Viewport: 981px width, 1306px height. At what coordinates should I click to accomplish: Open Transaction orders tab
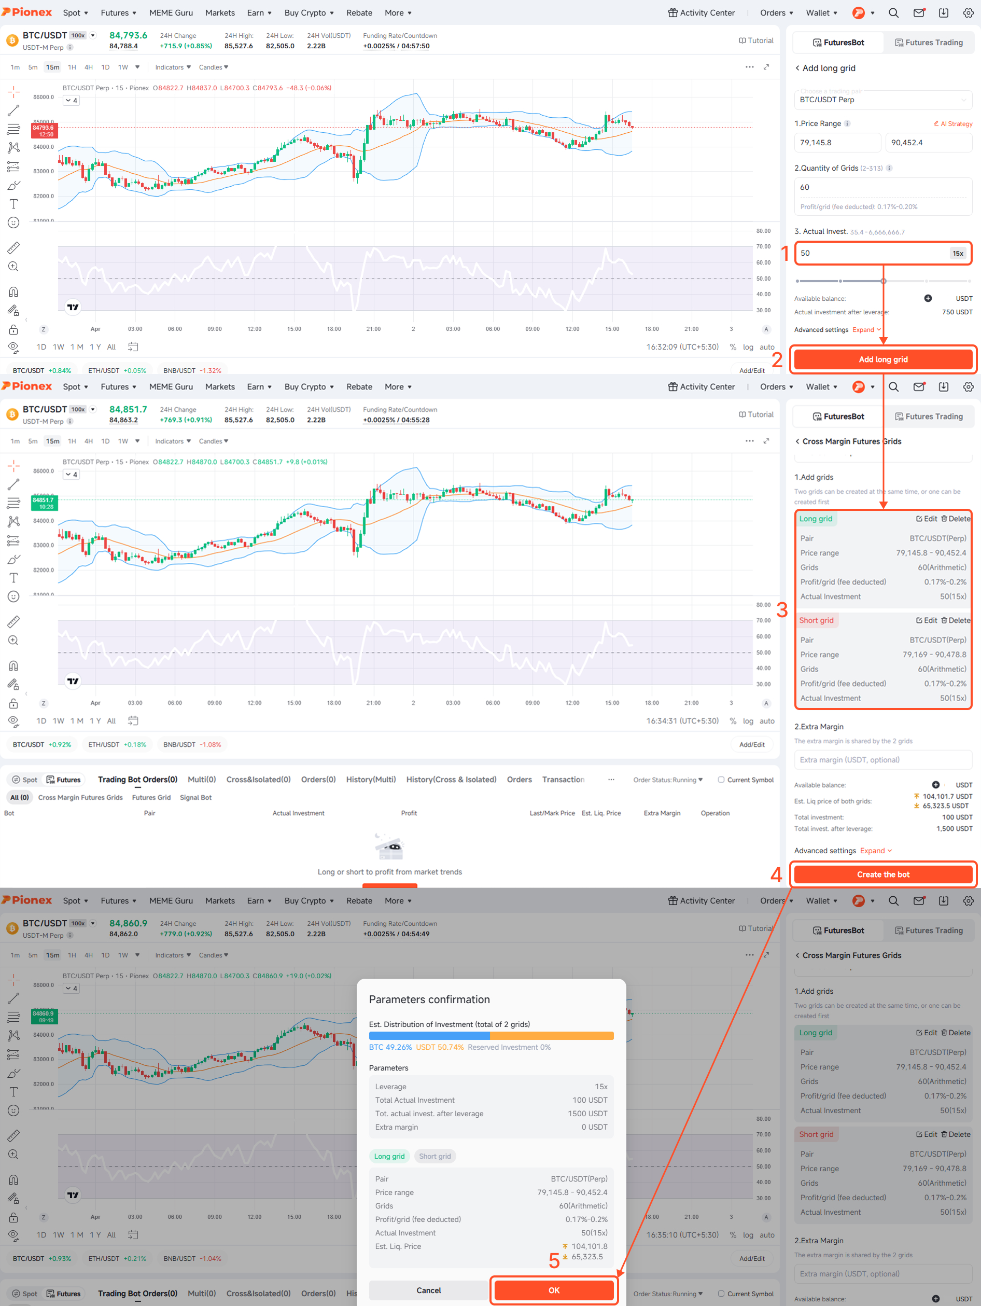[x=563, y=780]
